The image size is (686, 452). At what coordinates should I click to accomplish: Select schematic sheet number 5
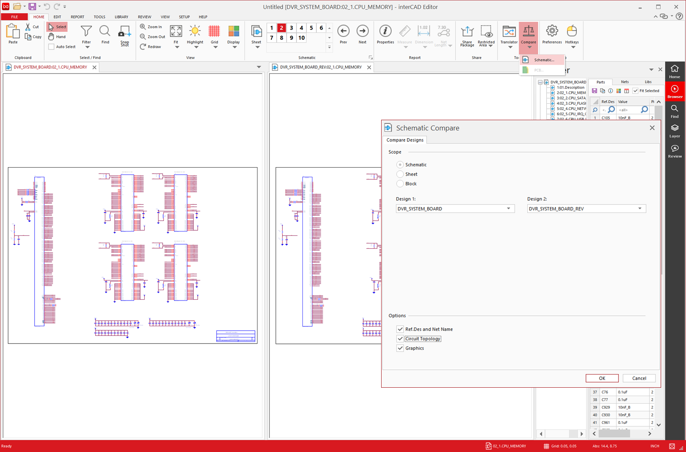click(311, 28)
